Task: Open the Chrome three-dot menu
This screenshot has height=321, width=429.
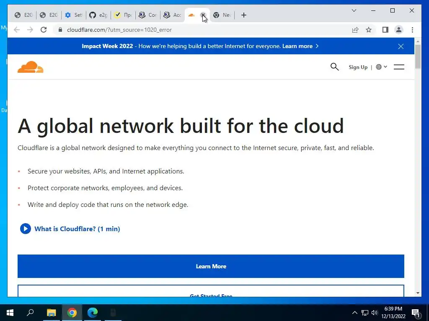Action: pyautogui.click(x=412, y=30)
